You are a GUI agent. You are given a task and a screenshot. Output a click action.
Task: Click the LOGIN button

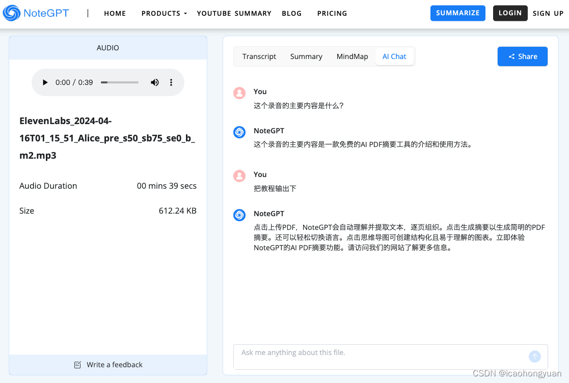510,13
